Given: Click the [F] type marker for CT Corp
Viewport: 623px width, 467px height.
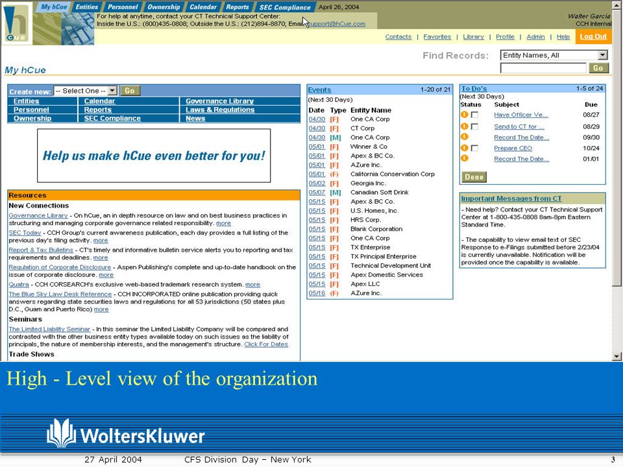Looking at the screenshot, I should pyautogui.click(x=334, y=128).
